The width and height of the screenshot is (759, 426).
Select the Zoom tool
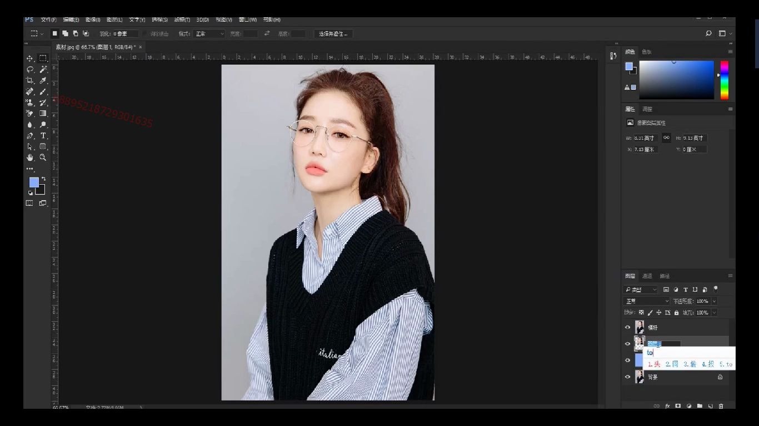point(43,158)
